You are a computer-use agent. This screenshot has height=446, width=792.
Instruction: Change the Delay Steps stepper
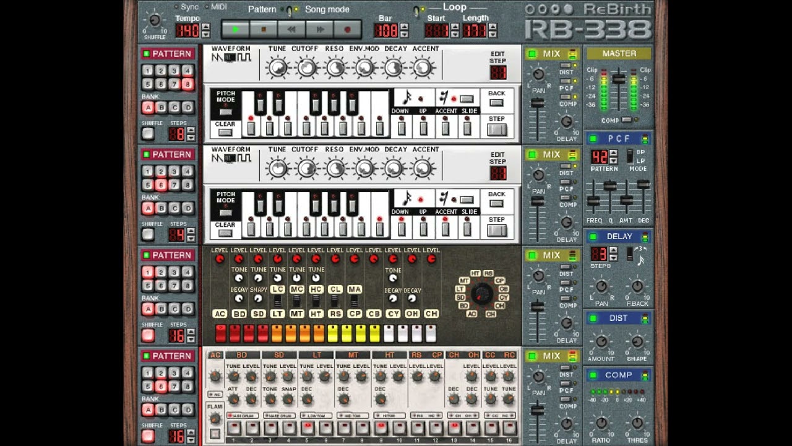pos(613,254)
